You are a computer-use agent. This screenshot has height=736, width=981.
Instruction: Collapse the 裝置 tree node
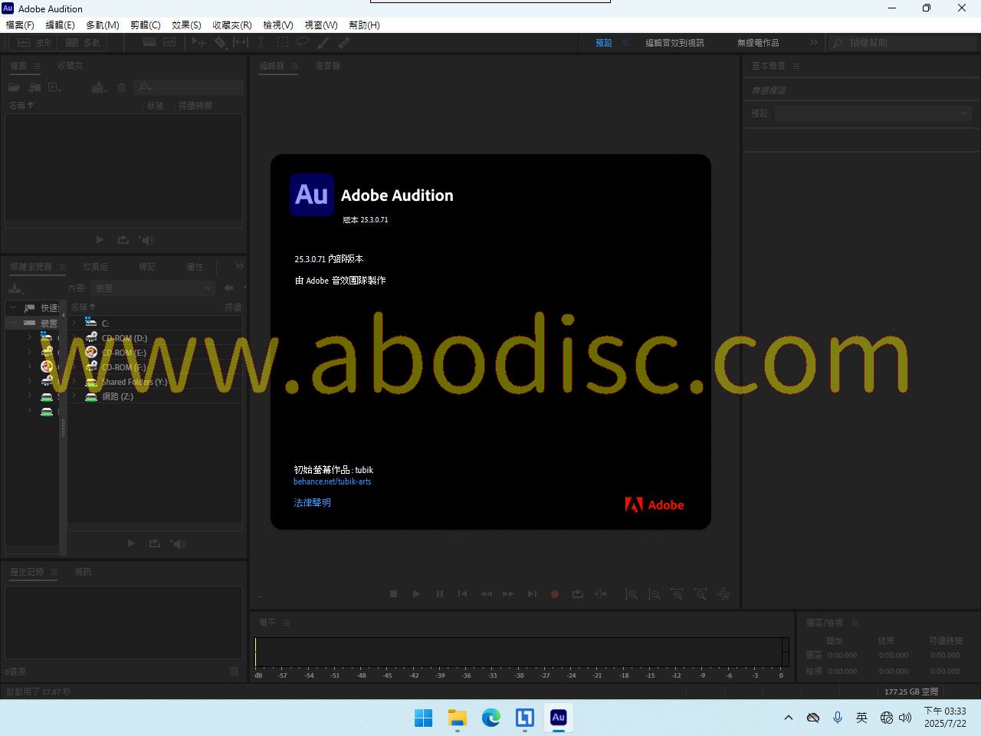pyautogui.click(x=13, y=323)
